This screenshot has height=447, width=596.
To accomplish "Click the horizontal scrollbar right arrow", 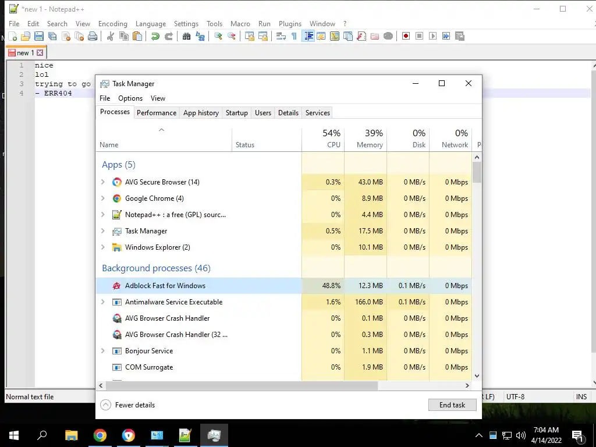I will click(467, 385).
